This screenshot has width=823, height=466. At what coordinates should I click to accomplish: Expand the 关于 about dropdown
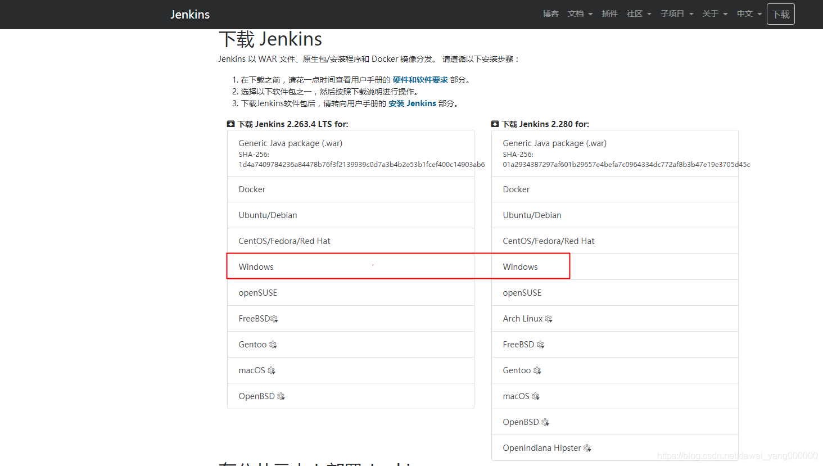[x=715, y=14]
